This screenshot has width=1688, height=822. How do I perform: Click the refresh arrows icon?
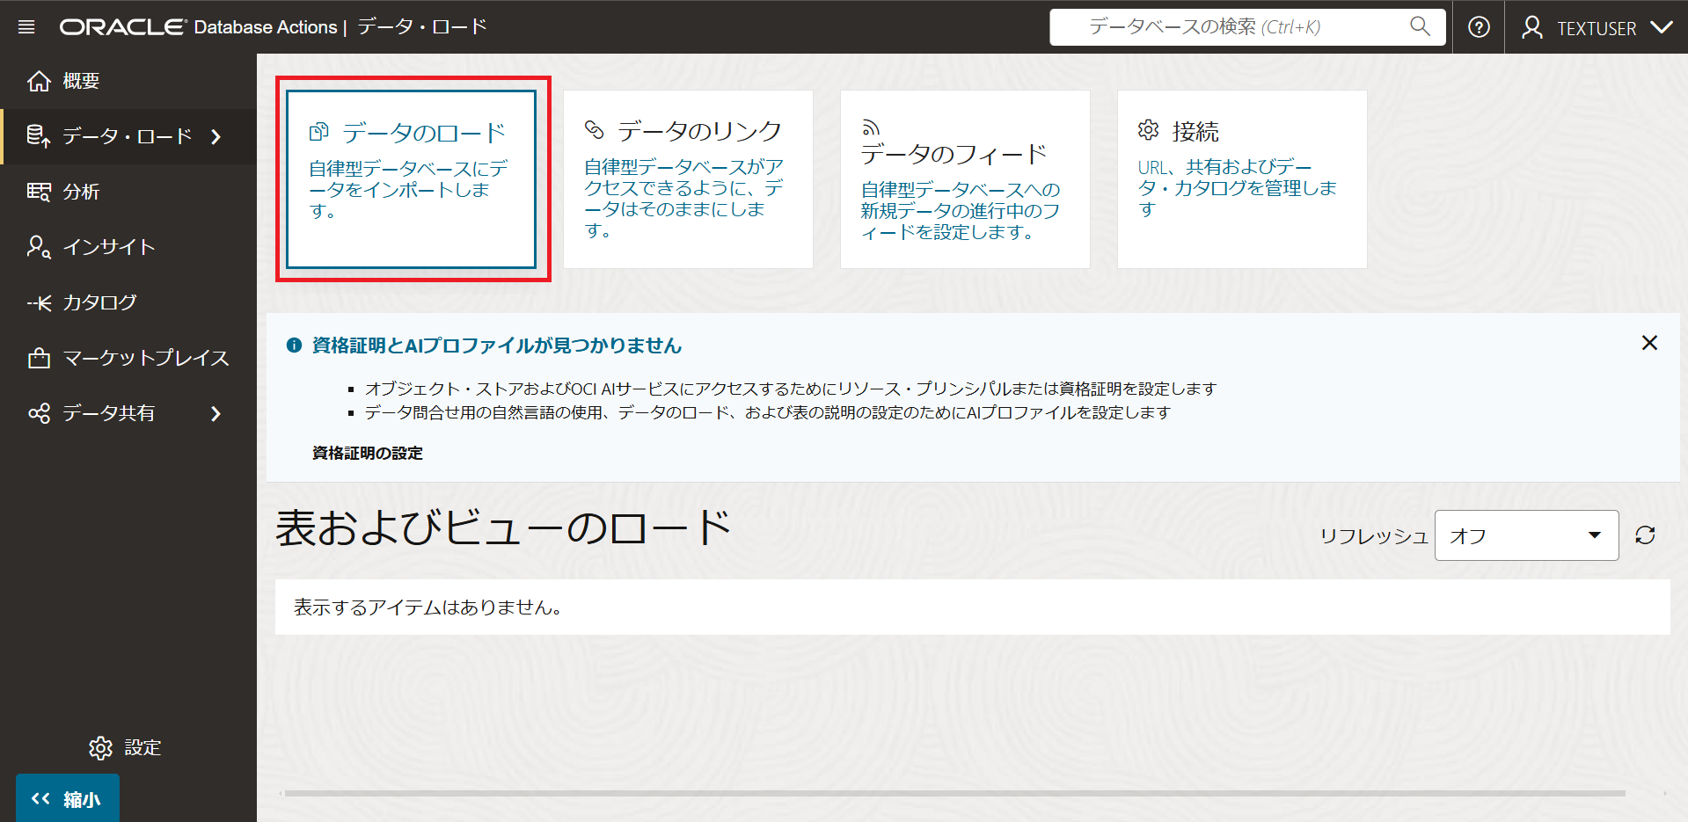coord(1646,535)
